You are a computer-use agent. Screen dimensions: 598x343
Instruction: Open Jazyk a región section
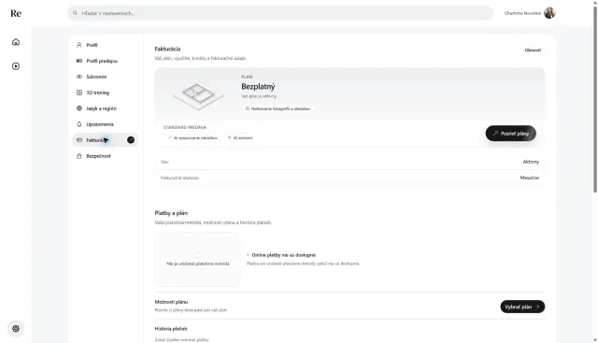pos(106,108)
